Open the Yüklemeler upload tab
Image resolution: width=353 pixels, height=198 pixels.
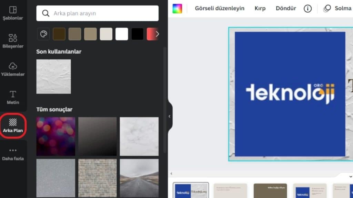tap(13, 69)
